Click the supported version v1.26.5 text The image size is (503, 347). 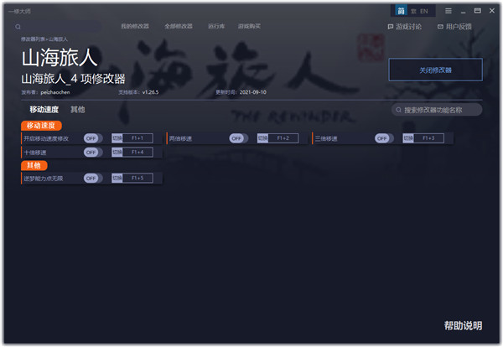150,92
